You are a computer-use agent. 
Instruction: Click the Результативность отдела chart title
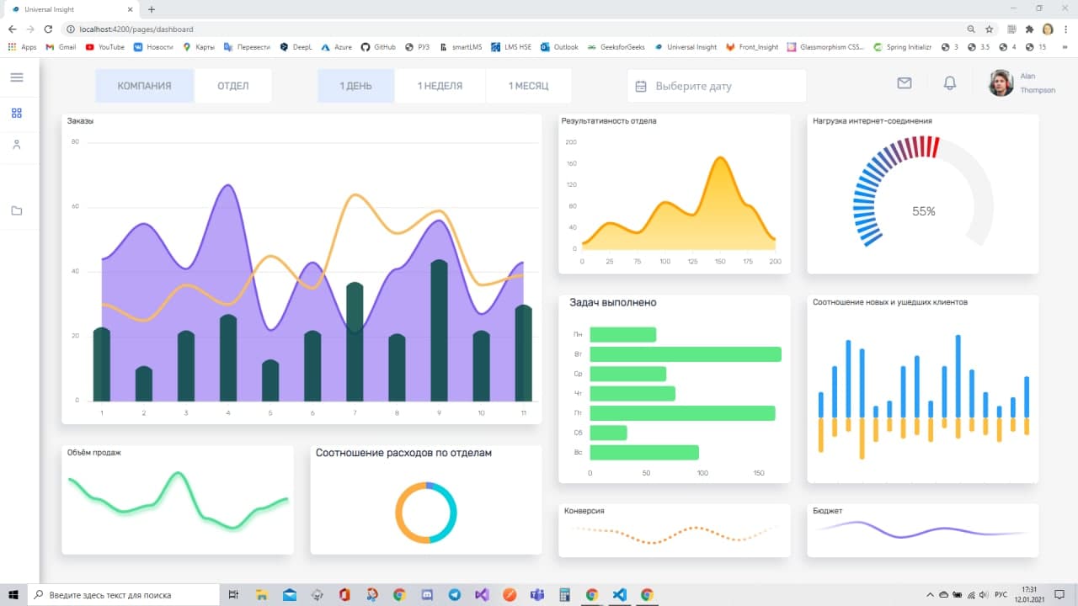pos(609,121)
